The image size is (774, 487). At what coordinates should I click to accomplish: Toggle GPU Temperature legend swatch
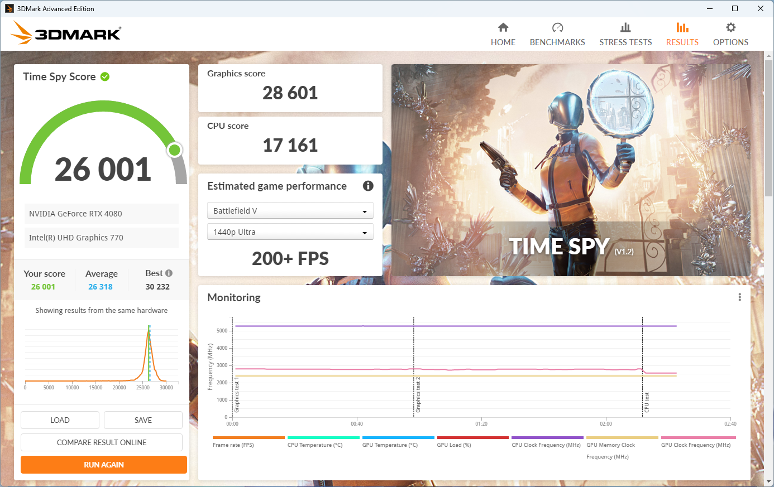398,438
